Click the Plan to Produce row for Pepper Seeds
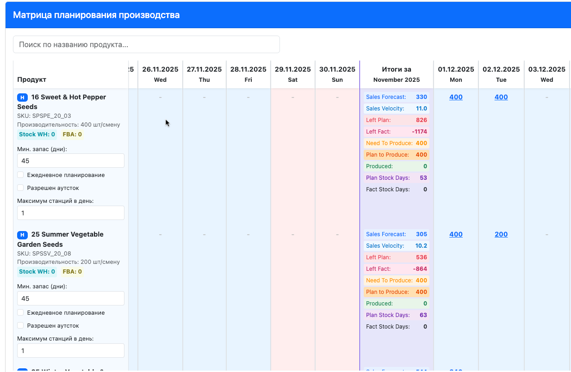Screen dimensions: 571x372 point(397,155)
